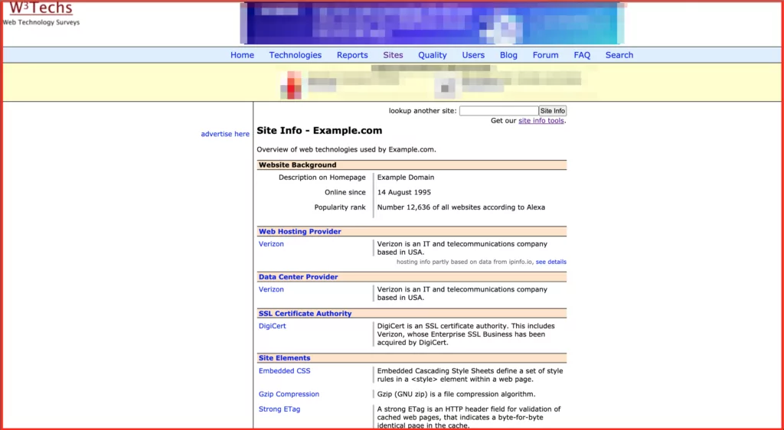Click the banner advertisement at page top
The height and width of the screenshot is (430, 784).
[433, 24]
